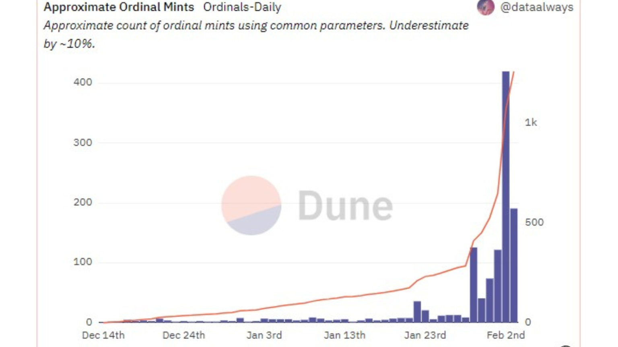Click the Dec 14th x-axis label
618x347 pixels.
tap(103, 335)
